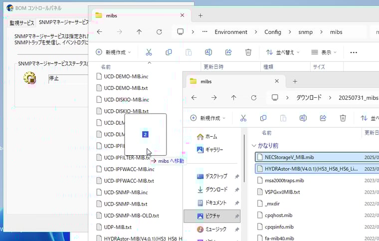Click Copy icon in back mibs window
Viewport: 379px width, 241px height.
[x=169, y=52]
